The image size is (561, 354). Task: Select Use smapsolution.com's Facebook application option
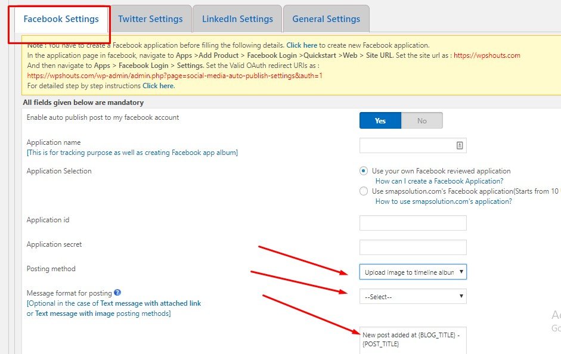click(364, 191)
